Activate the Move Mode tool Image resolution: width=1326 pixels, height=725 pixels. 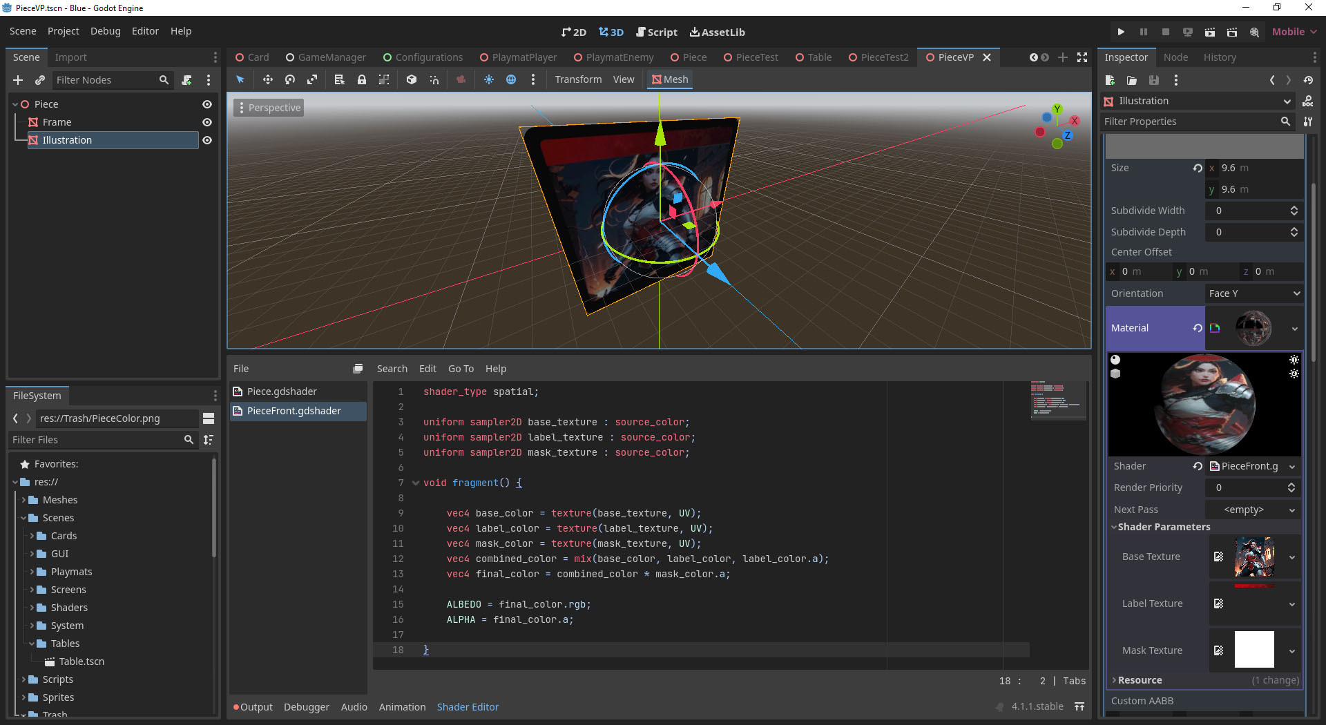(x=267, y=79)
